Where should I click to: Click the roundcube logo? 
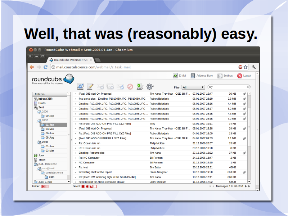[53, 79]
